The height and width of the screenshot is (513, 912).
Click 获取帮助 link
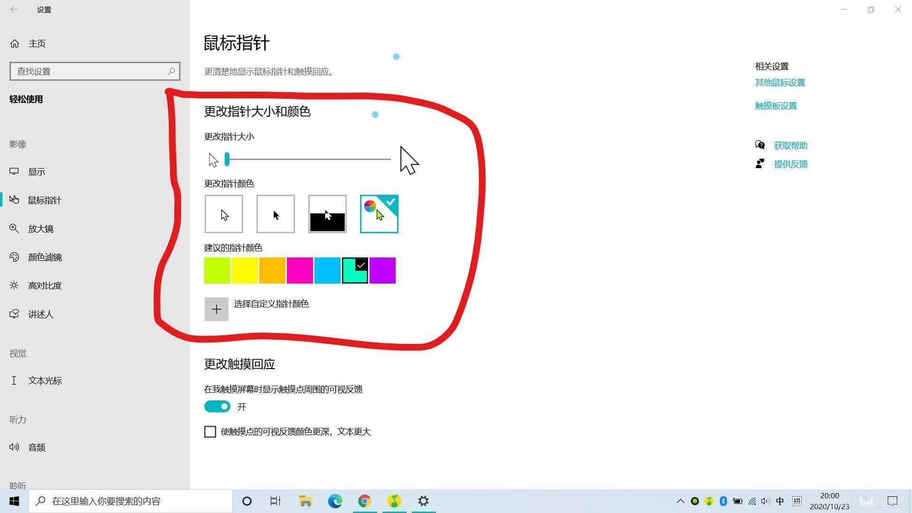[x=790, y=145]
